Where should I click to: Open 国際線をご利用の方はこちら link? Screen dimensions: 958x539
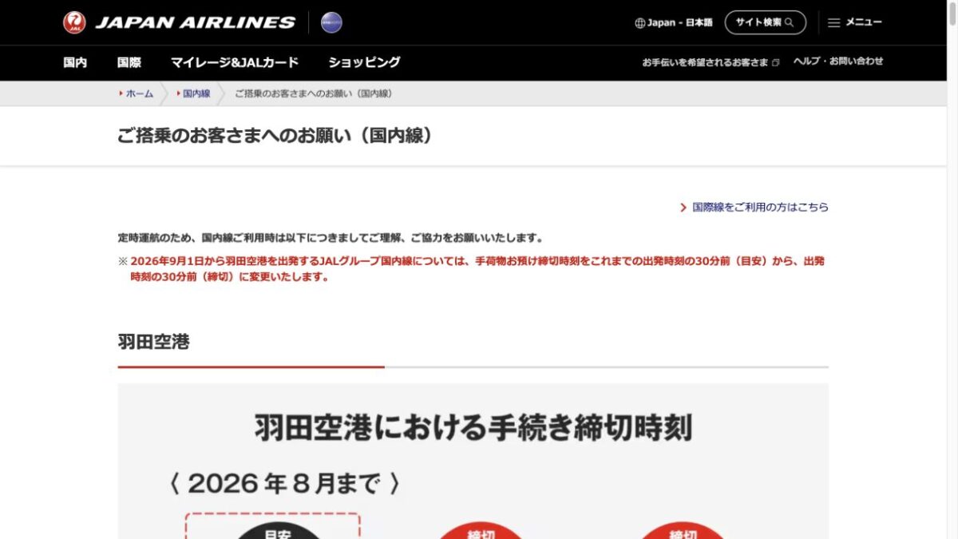(x=761, y=208)
